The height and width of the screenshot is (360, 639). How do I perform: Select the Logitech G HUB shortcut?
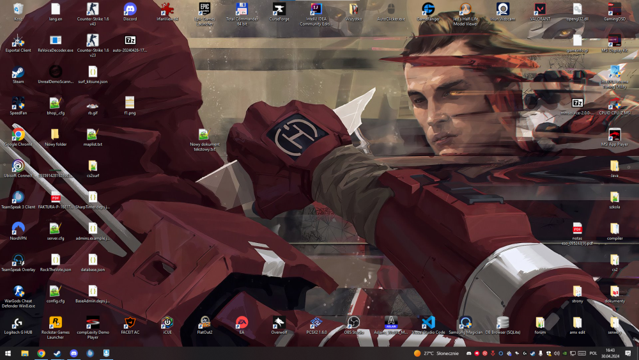(x=18, y=325)
